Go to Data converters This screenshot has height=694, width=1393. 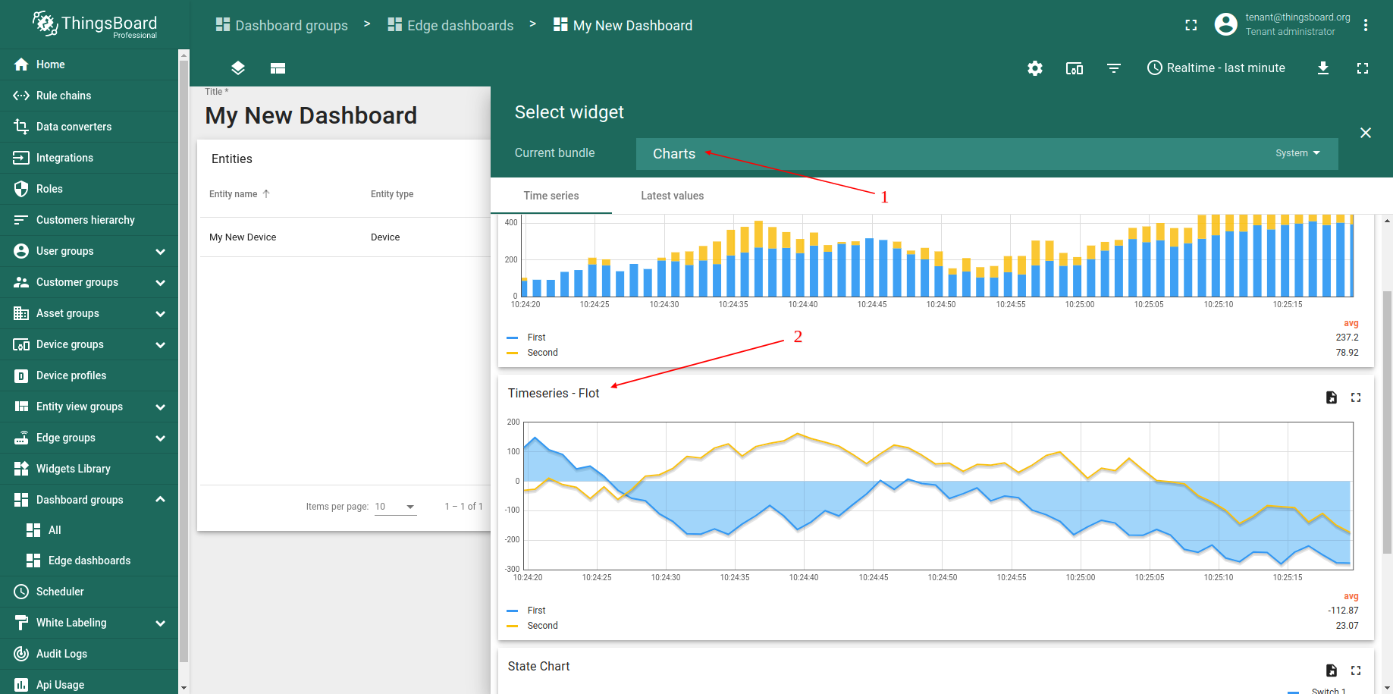point(89,127)
